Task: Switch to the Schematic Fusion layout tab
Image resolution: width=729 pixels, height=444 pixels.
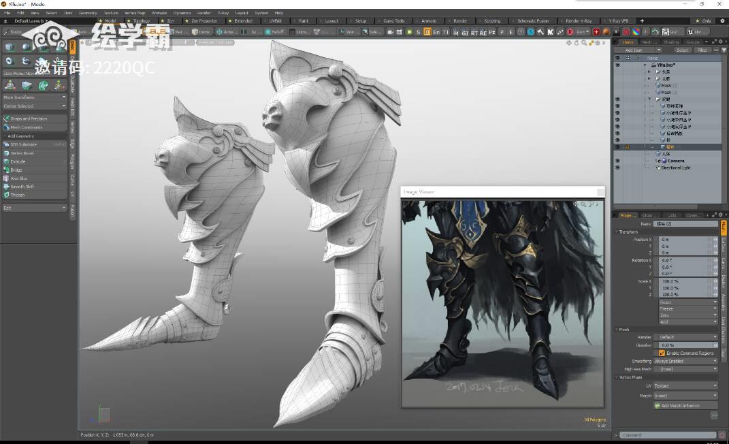Action: point(532,21)
